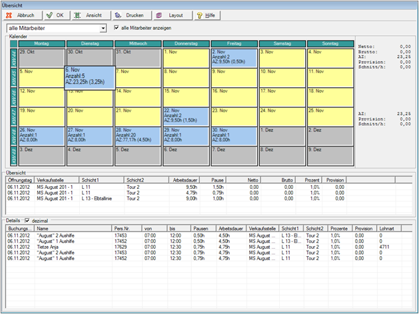
Task: Sort Details by Pers.Nr. column header
Action: coord(127,228)
